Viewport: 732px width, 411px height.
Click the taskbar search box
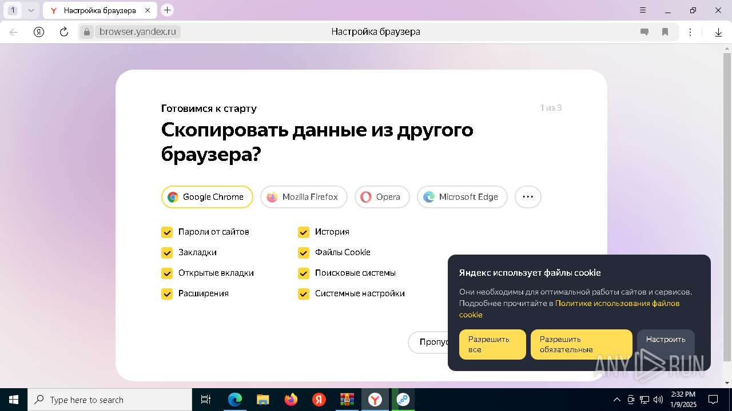[110, 400]
